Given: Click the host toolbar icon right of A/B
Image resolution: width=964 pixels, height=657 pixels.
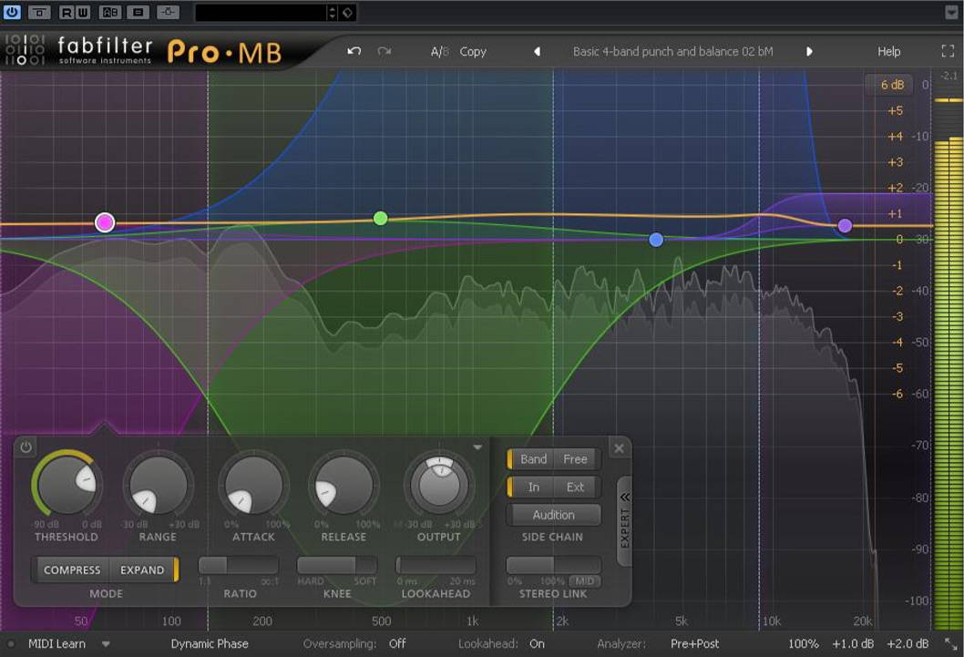Looking at the screenshot, I should 138,12.
